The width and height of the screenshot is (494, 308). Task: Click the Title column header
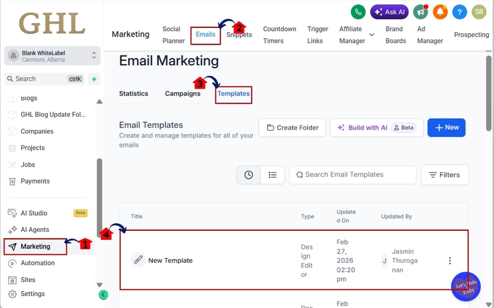coord(136,216)
